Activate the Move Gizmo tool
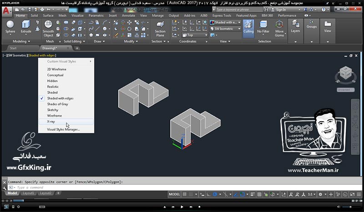This screenshot has width=364, height=212. [x=279, y=29]
